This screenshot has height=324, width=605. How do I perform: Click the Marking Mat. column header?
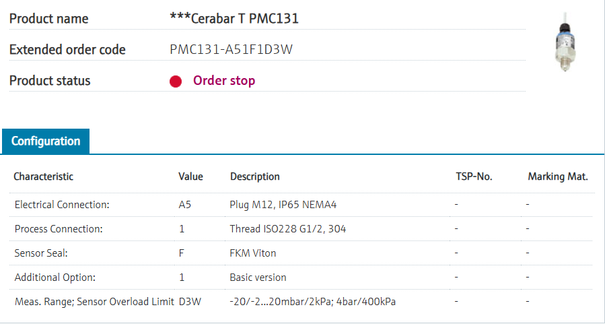coord(558,176)
